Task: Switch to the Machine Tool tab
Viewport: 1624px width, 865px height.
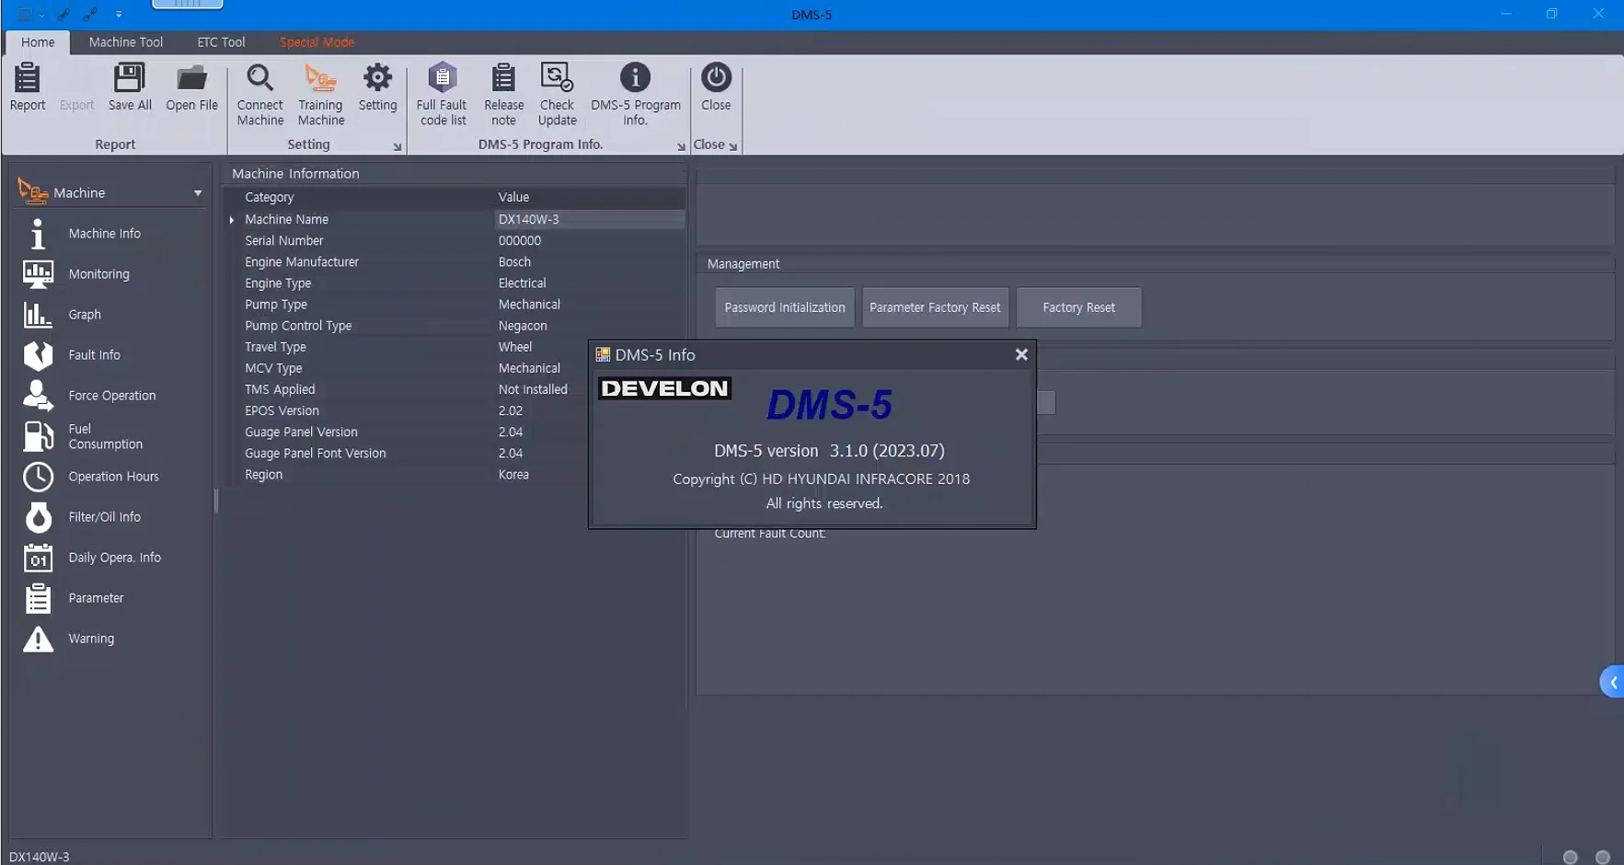Action: click(126, 42)
